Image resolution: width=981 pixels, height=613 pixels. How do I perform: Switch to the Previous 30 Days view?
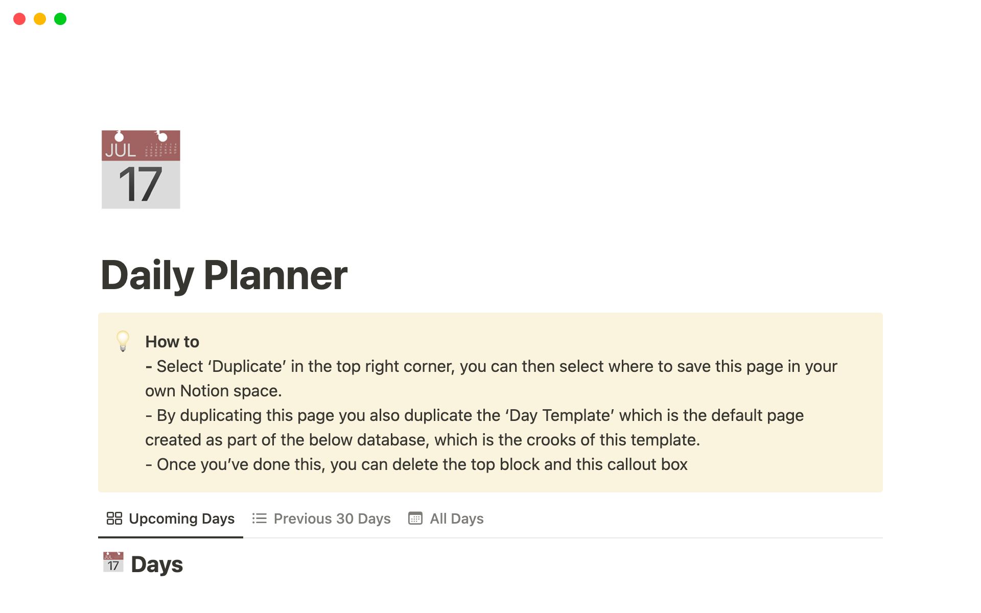pyautogui.click(x=332, y=518)
